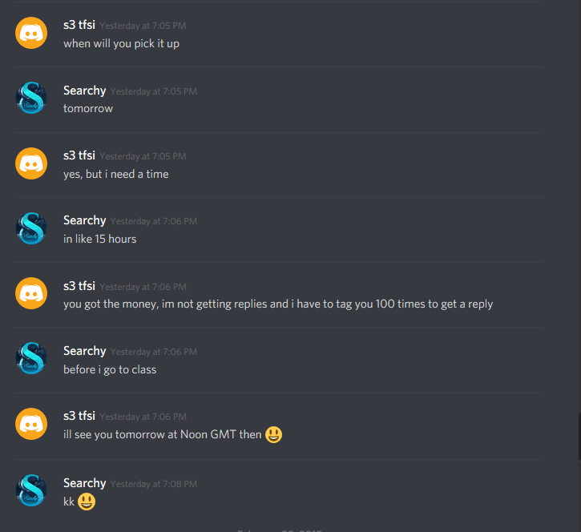Open s3 tfsi avatar beside 'yes, but i need a time'
Screen dimensions: 581x532
coord(31,163)
